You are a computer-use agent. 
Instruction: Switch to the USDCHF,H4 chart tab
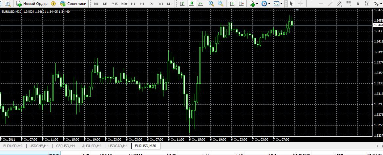point(39,146)
